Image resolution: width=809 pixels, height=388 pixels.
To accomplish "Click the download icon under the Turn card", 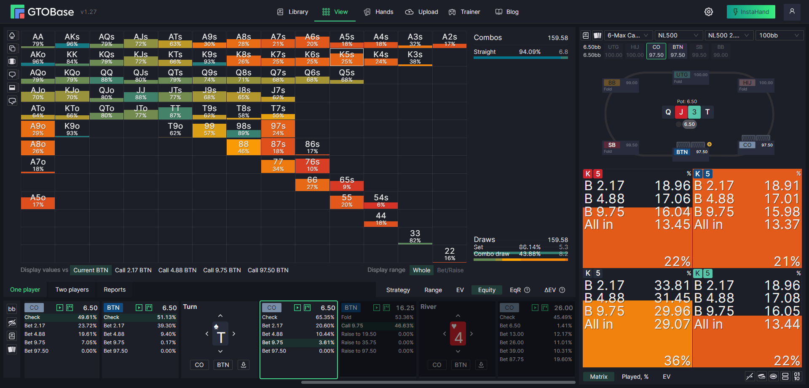I will [244, 365].
